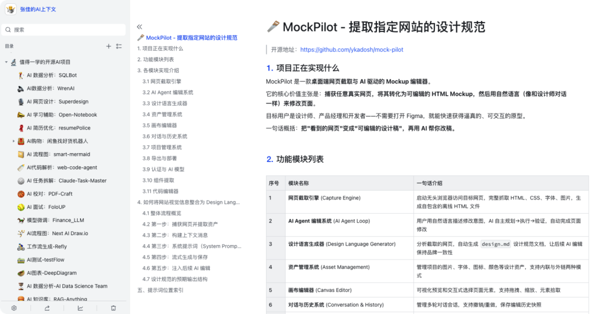Open settings gear in sidebar footer
596x314 pixels.
14,308
